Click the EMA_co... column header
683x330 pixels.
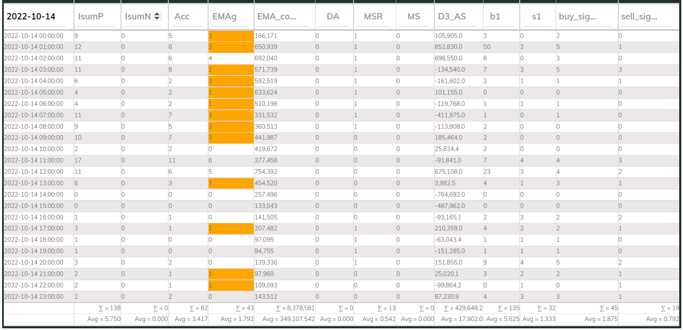277,16
